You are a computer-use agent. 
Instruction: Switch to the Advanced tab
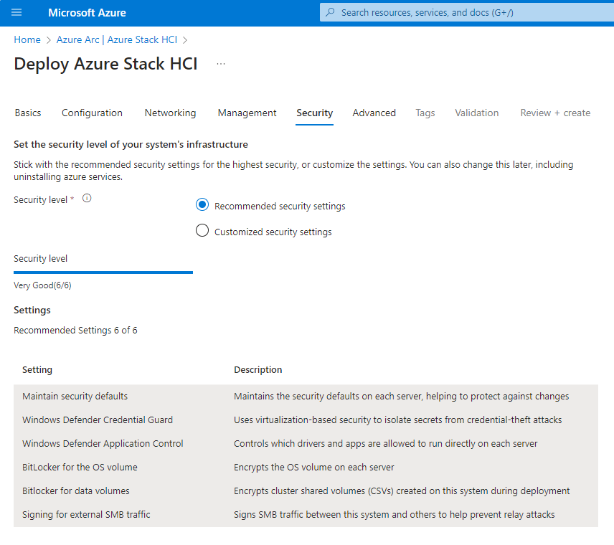(x=374, y=113)
